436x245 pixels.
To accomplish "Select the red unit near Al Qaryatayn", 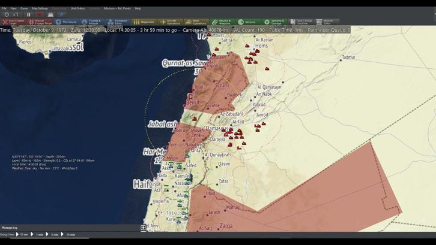I will pos(267,68).
